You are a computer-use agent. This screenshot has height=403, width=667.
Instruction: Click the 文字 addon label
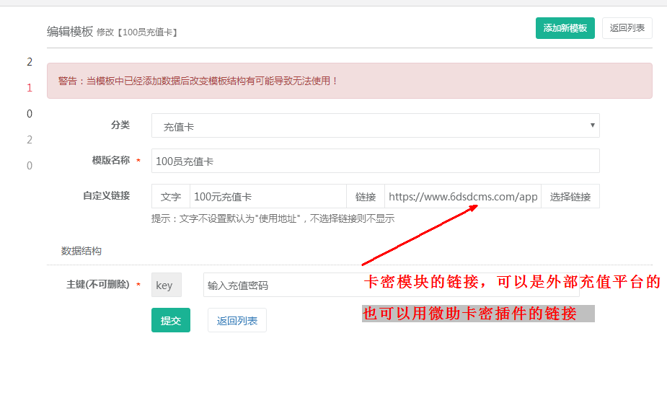pos(170,196)
